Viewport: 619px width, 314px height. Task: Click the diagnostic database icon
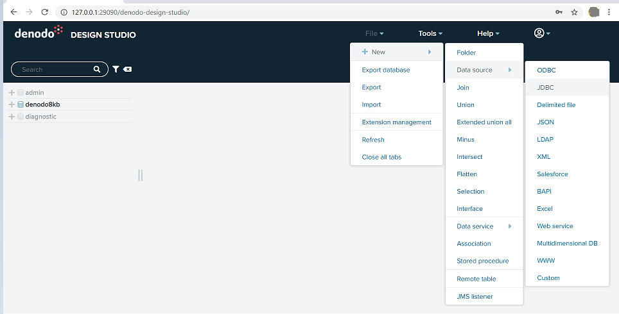click(21, 117)
